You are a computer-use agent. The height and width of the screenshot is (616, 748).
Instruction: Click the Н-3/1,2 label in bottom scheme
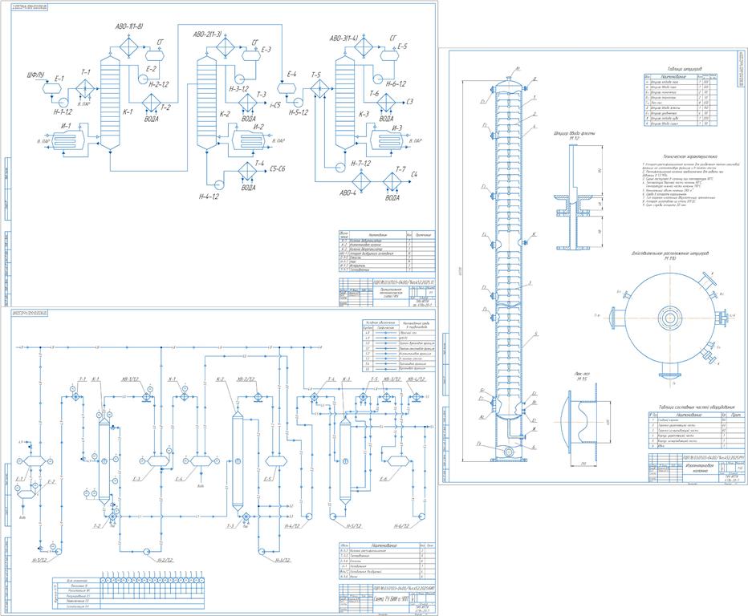coord(283,560)
